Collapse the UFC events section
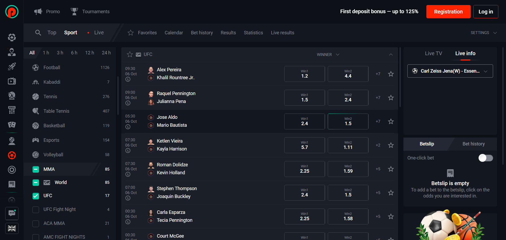 coord(391,55)
